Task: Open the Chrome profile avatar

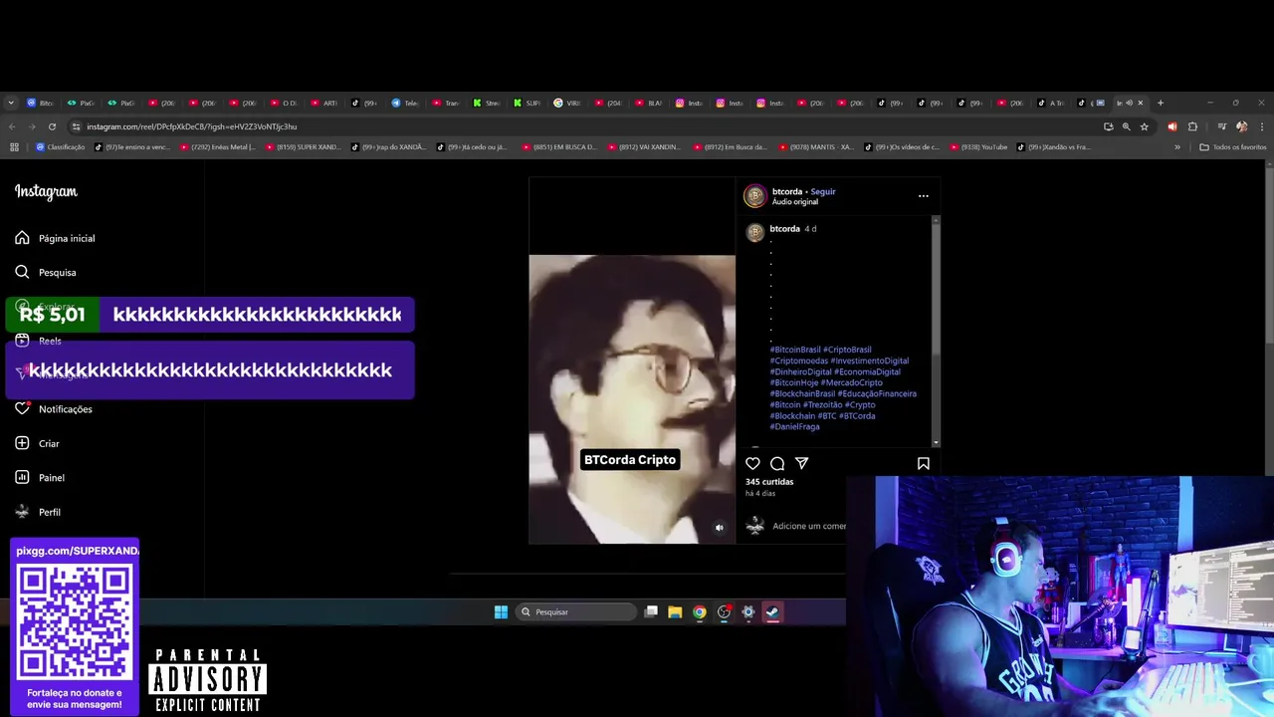Action: [x=1241, y=126]
